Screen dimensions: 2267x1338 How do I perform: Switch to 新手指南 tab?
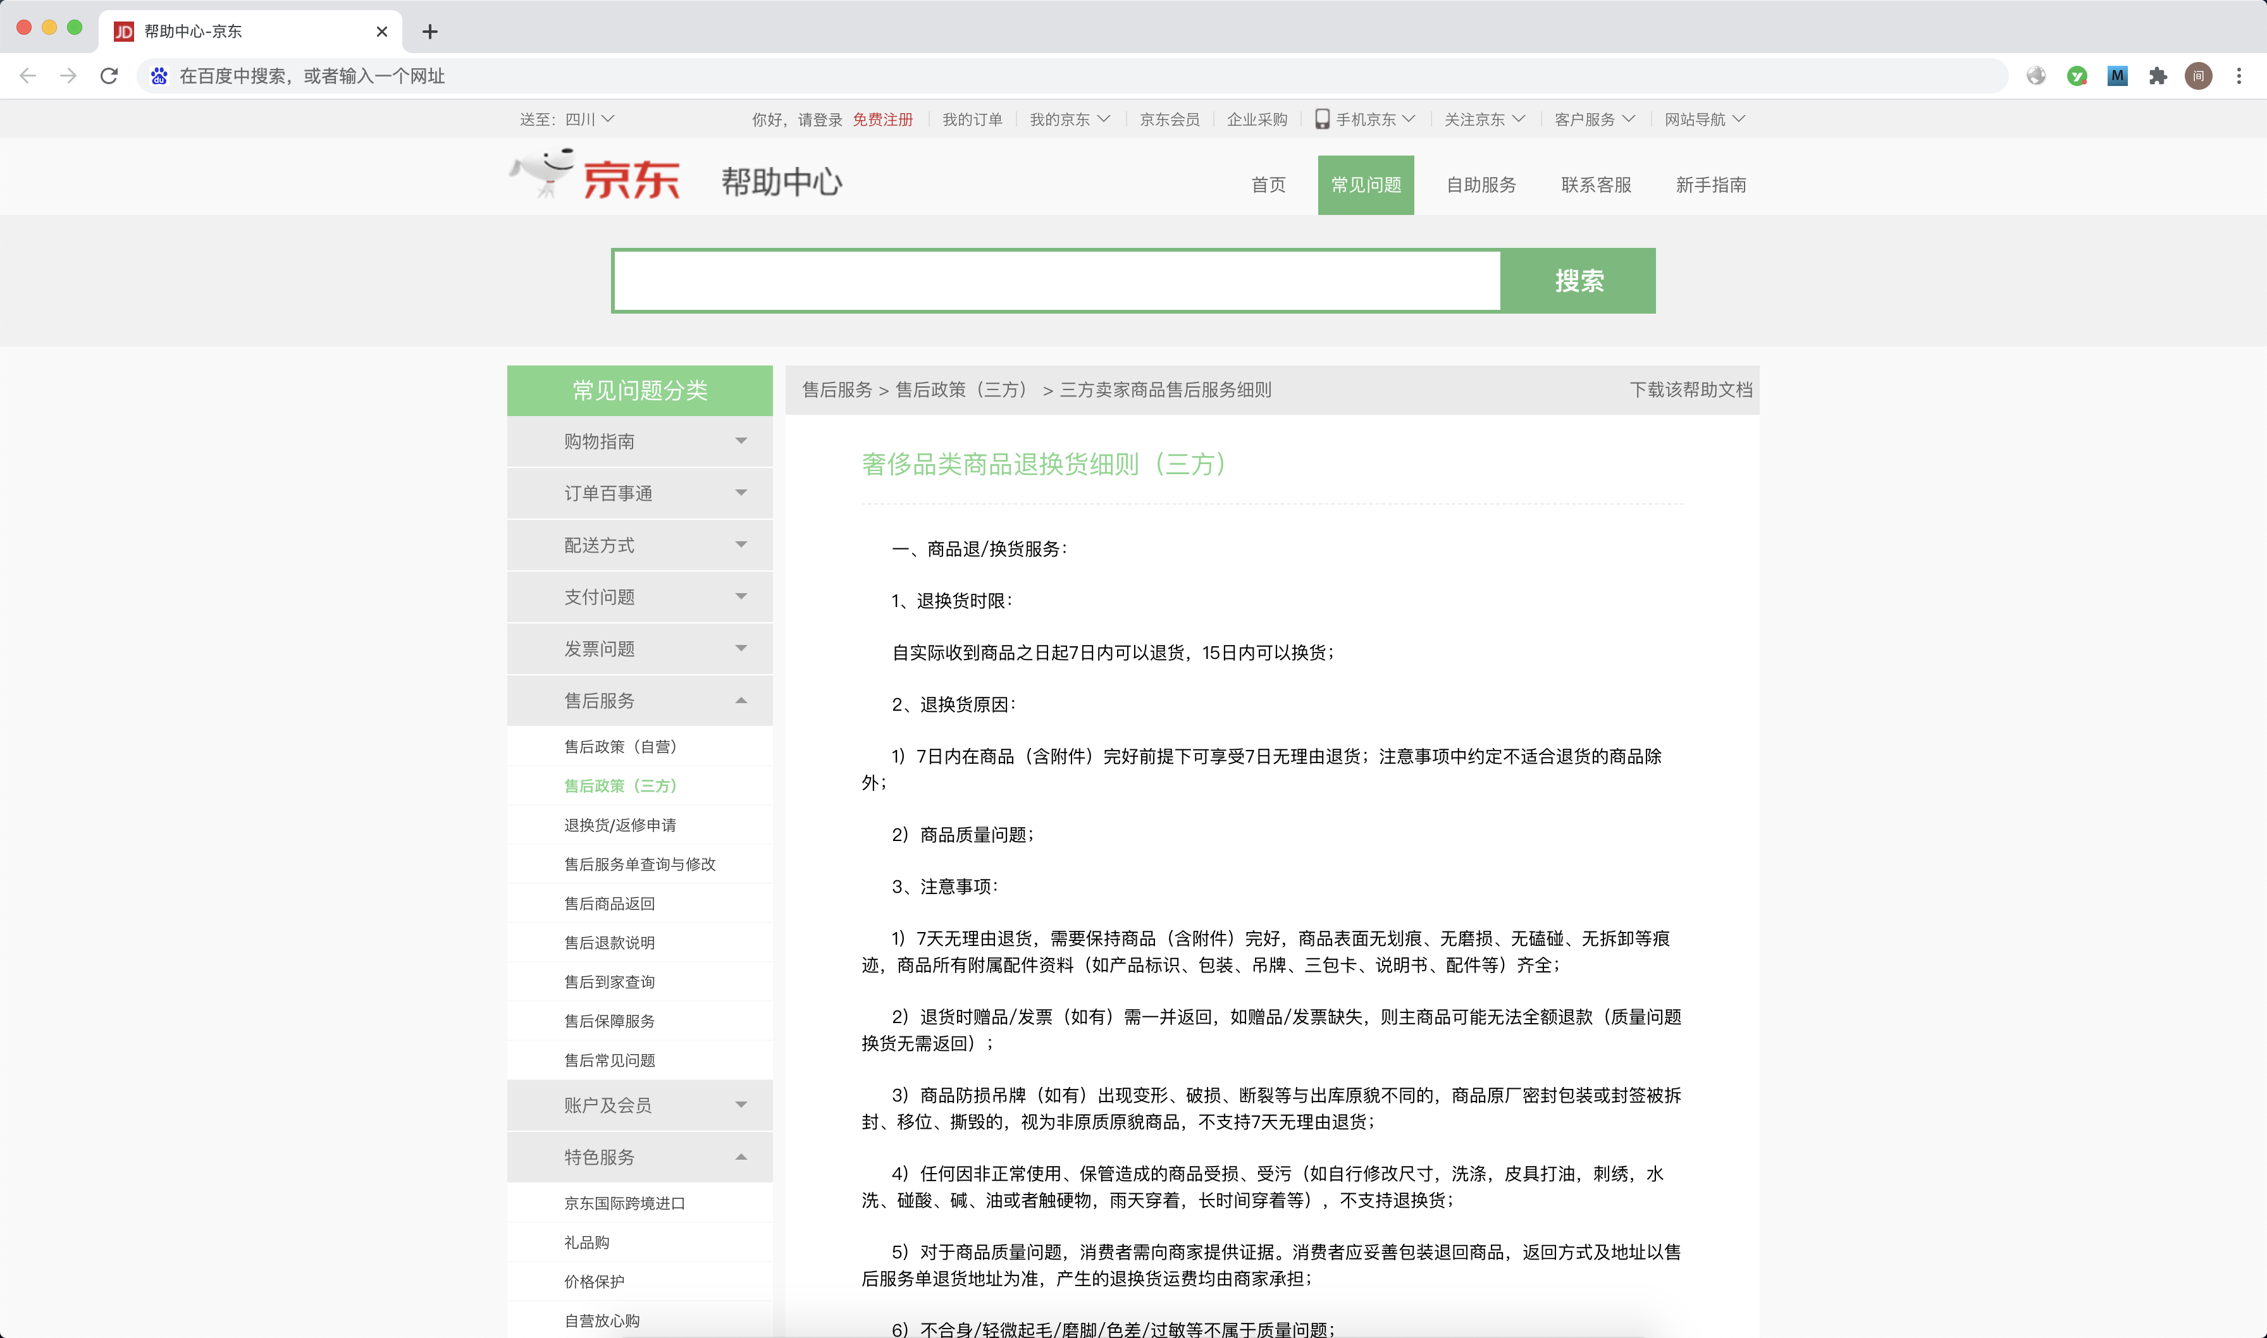[1712, 185]
